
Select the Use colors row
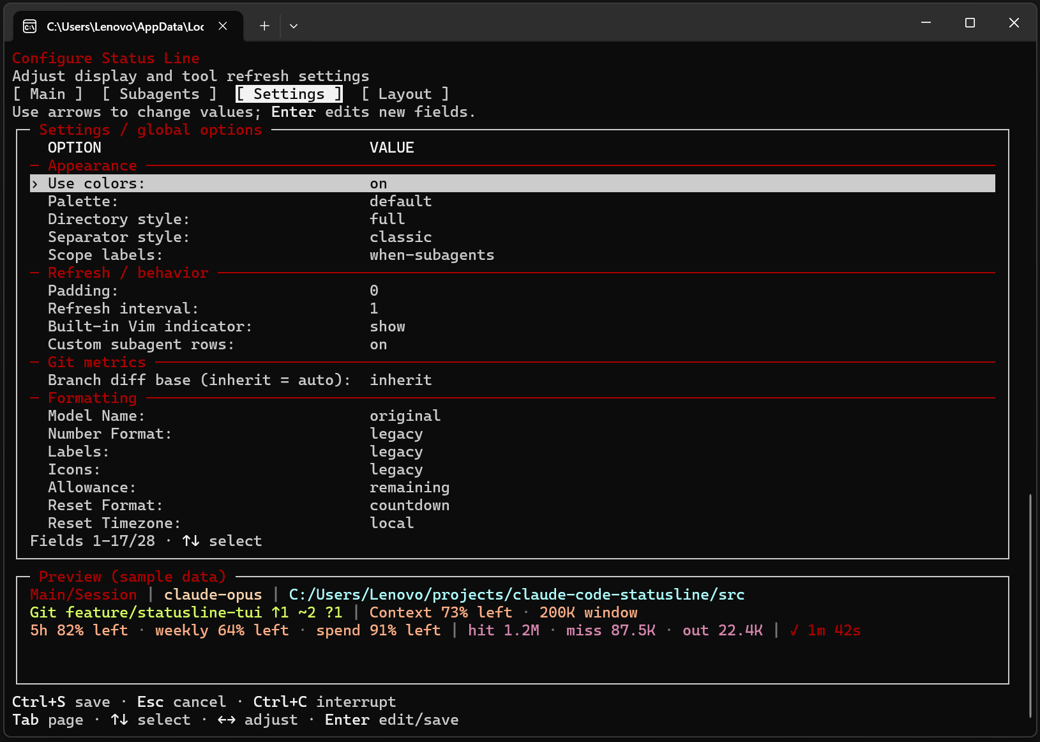point(513,183)
